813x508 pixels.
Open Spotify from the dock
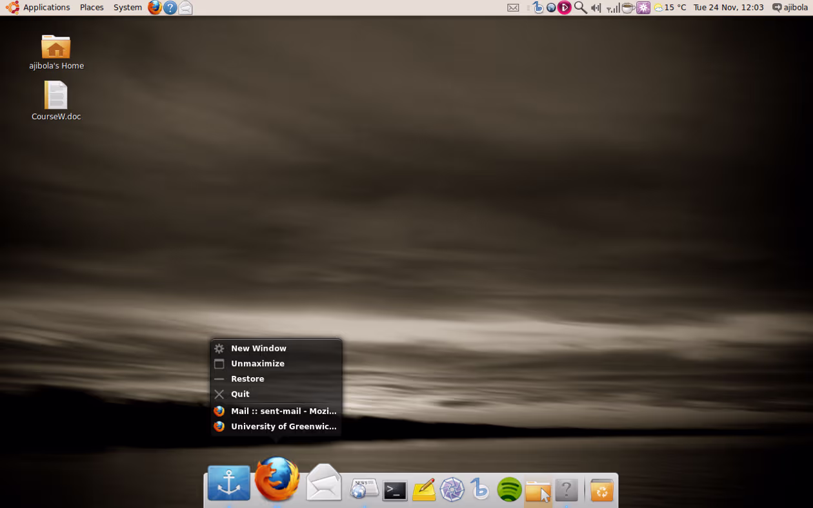(x=509, y=490)
